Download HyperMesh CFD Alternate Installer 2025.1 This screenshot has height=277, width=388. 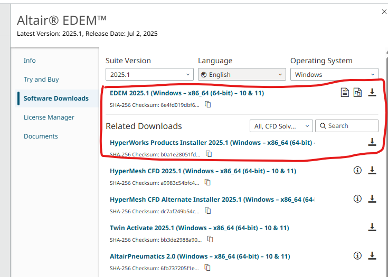[372, 199]
